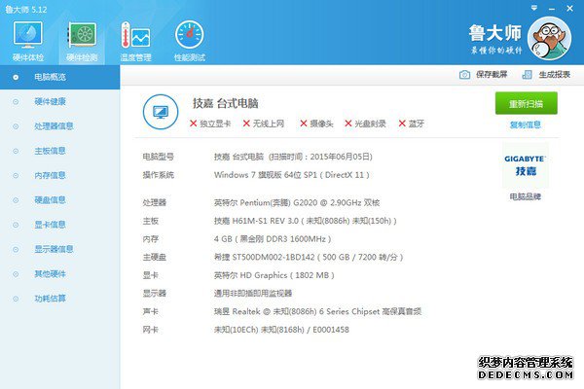Select 硬件检测 hardware detection icon
This screenshot has width=584, height=389.
[82, 35]
